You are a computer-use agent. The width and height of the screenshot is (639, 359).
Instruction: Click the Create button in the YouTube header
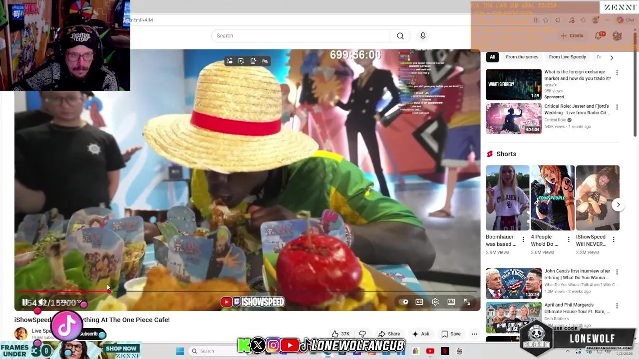(x=572, y=36)
